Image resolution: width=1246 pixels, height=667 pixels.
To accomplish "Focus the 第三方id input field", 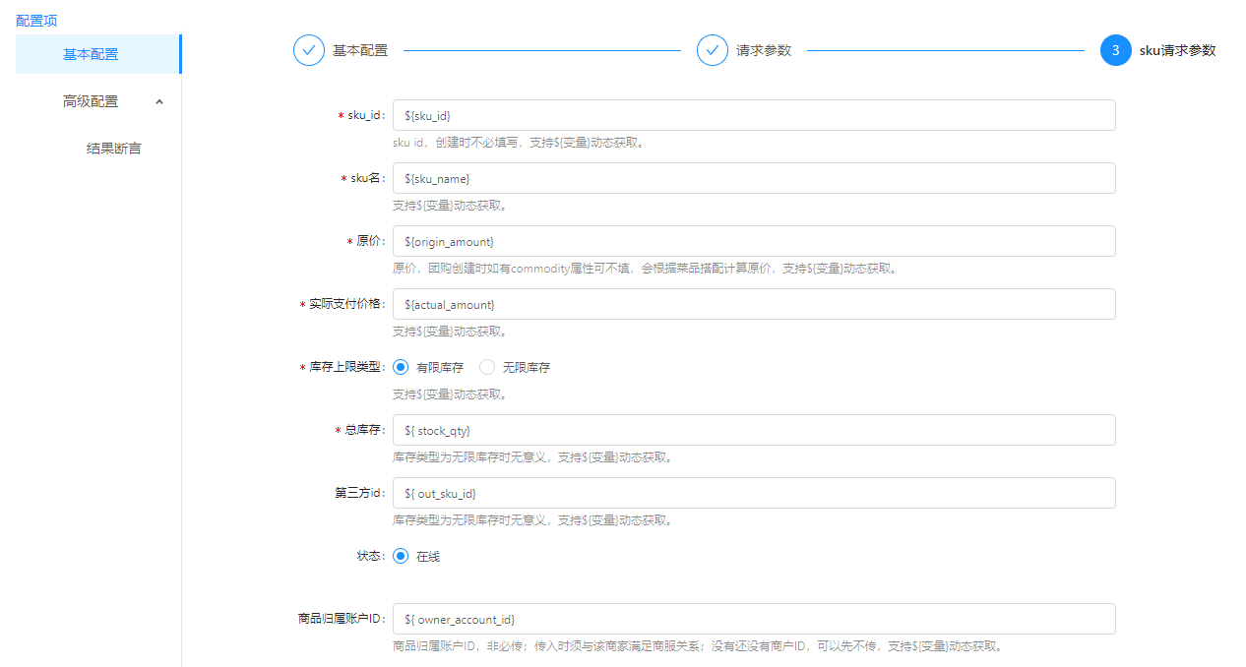I will [x=754, y=493].
